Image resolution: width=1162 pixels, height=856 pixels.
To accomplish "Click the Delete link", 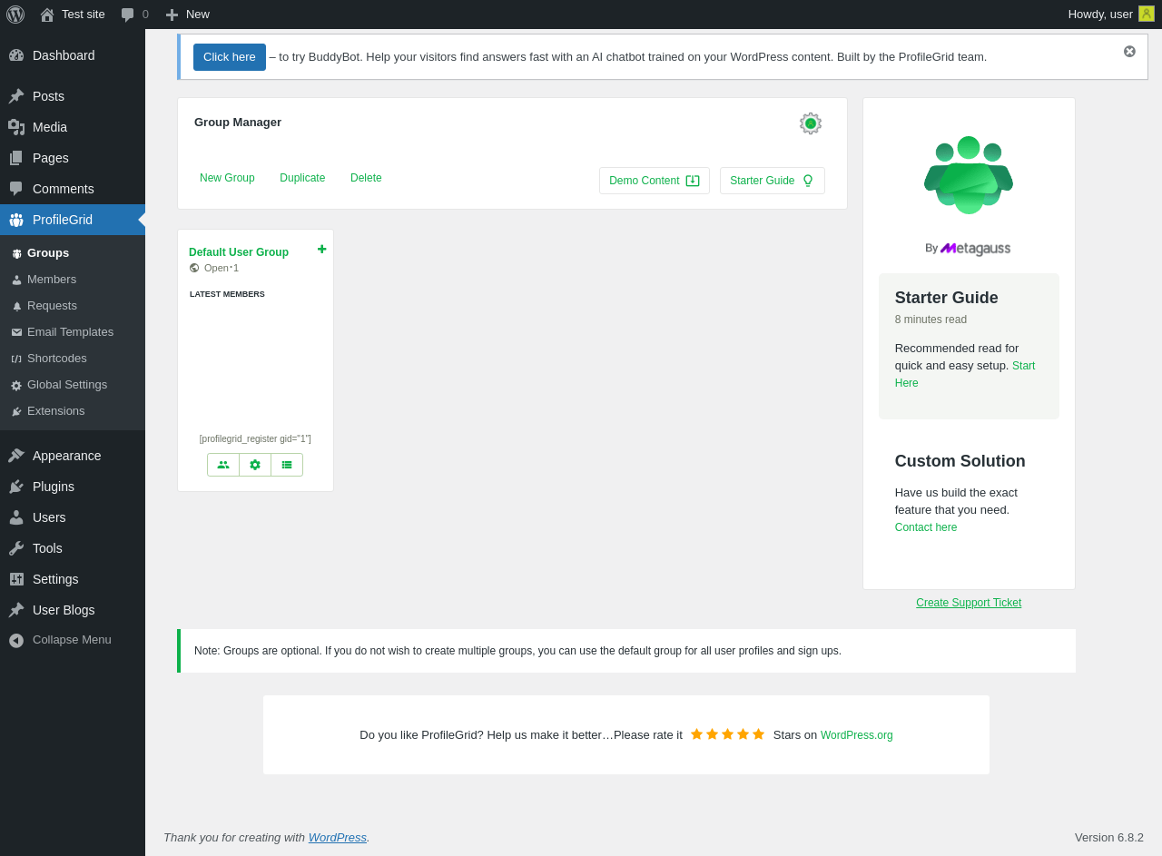I will pyautogui.click(x=366, y=178).
